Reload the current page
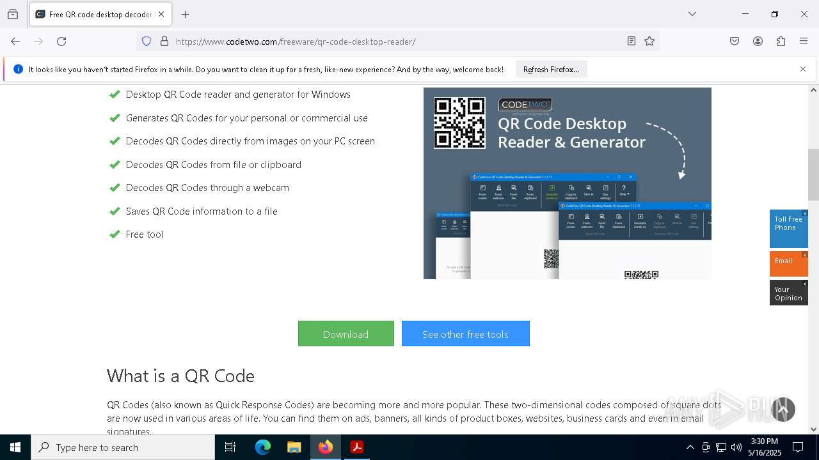Screen dimensions: 819x460 pyautogui.click(x=61, y=42)
